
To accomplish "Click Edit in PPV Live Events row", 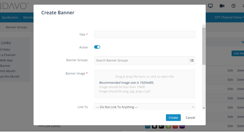I will click(x=230, y=126).
